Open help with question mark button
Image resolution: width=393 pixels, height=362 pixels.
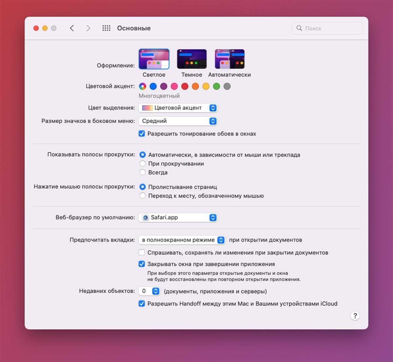pos(355,316)
